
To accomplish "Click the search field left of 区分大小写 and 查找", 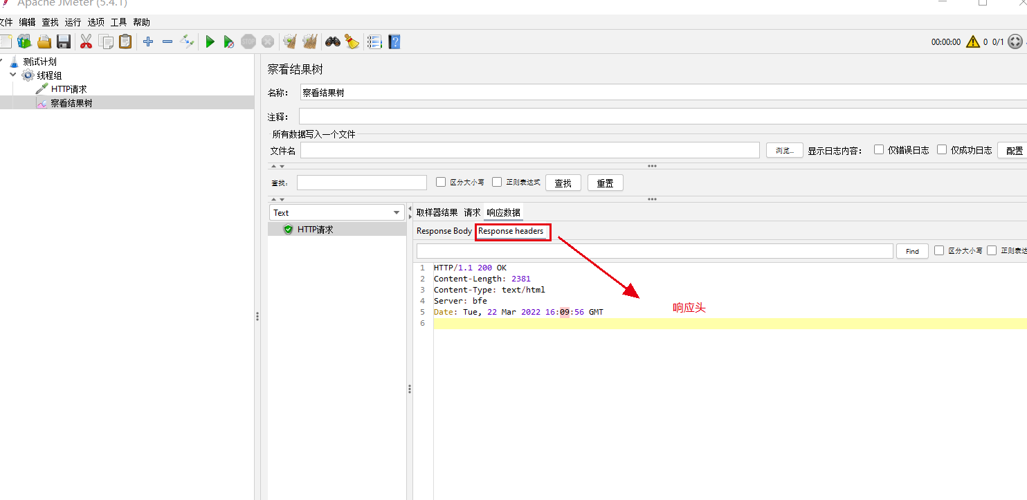I will (x=362, y=183).
